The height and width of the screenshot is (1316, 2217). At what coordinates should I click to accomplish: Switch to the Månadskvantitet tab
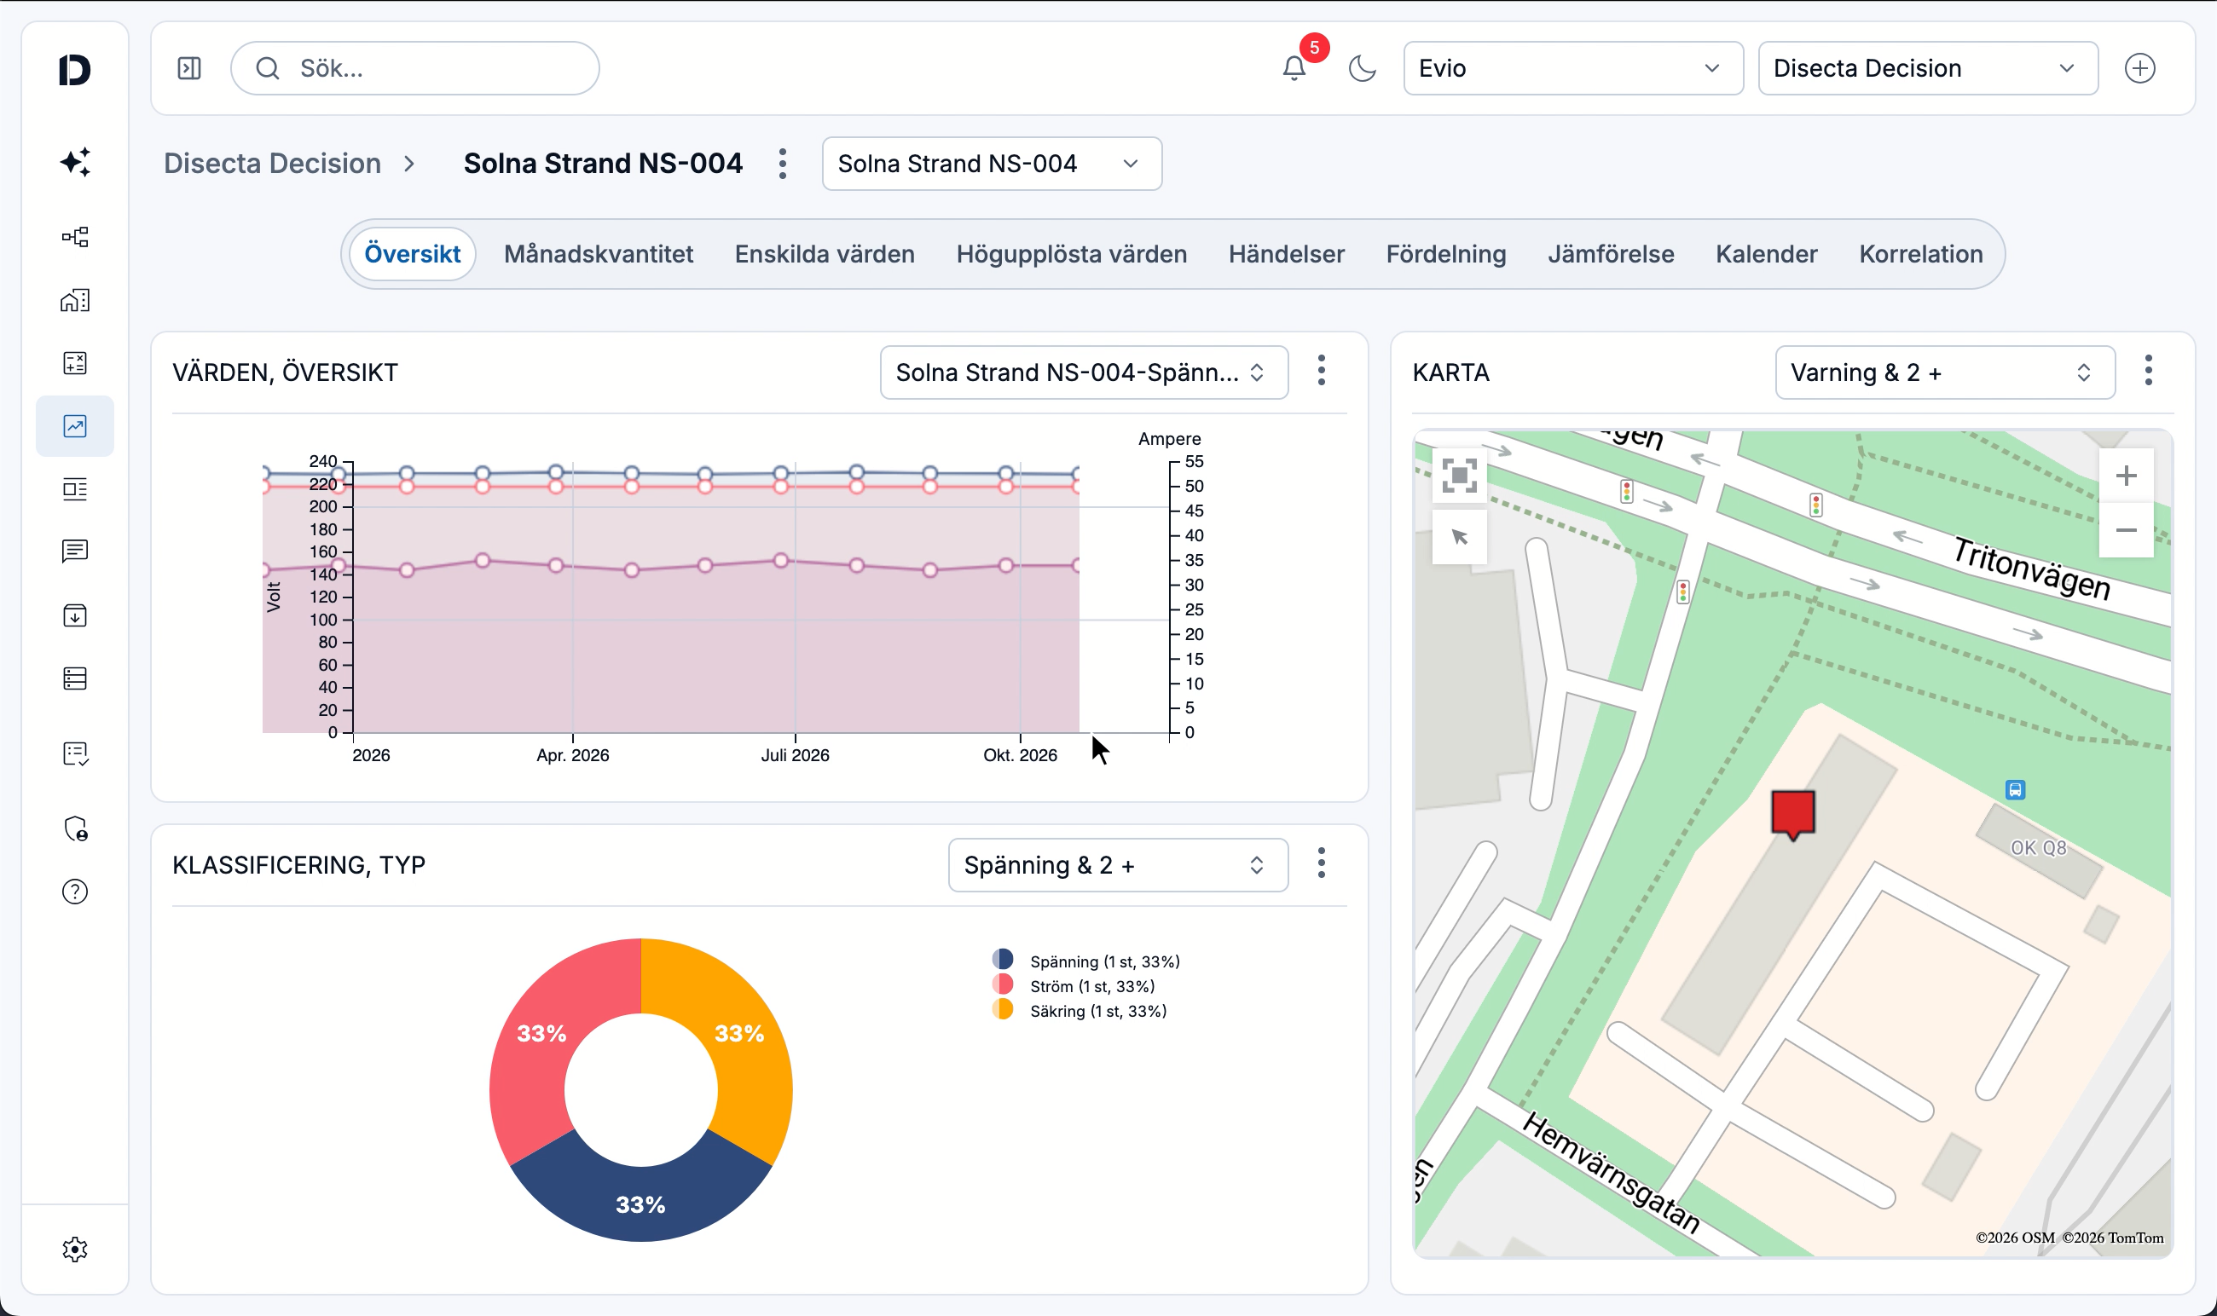coord(598,255)
